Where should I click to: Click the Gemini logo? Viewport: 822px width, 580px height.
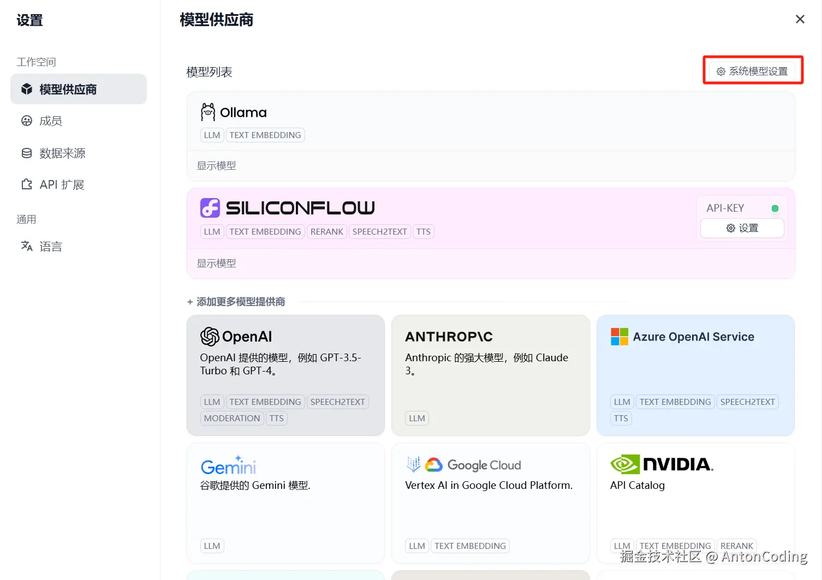point(228,465)
